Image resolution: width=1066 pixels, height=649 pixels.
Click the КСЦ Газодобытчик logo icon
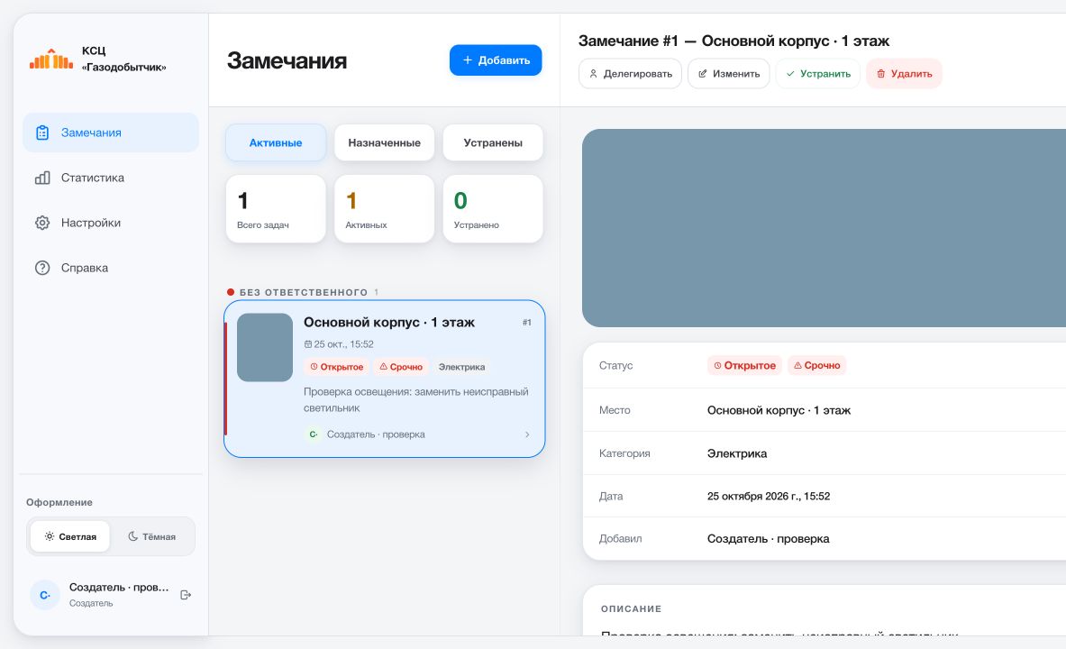(x=51, y=59)
